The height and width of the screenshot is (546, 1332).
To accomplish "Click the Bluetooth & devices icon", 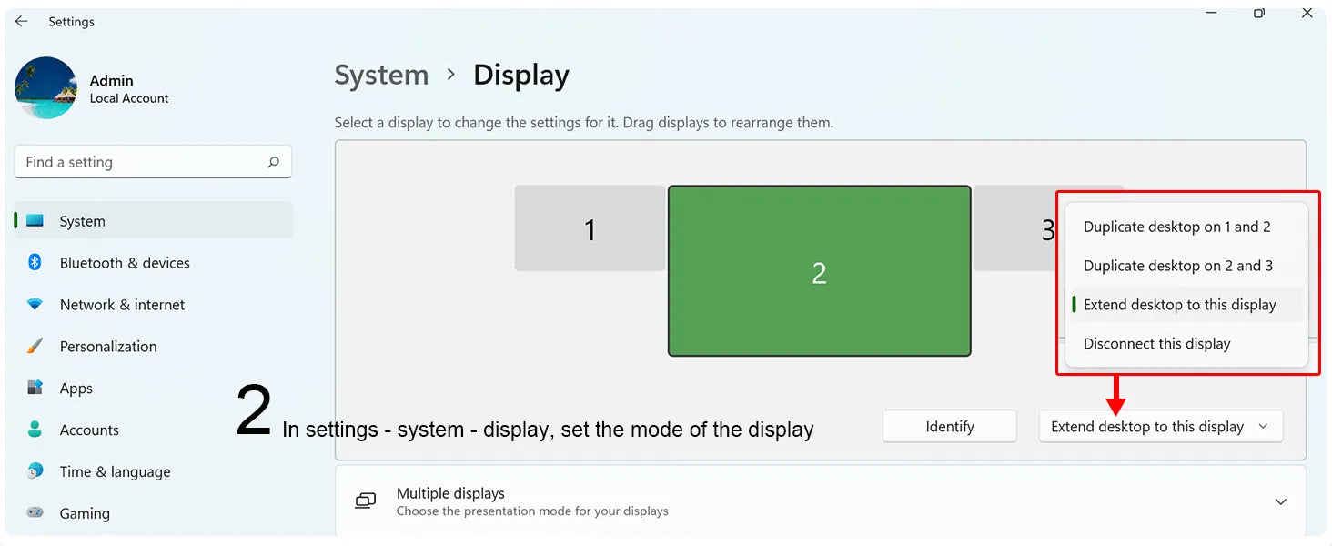I will click(35, 263).
